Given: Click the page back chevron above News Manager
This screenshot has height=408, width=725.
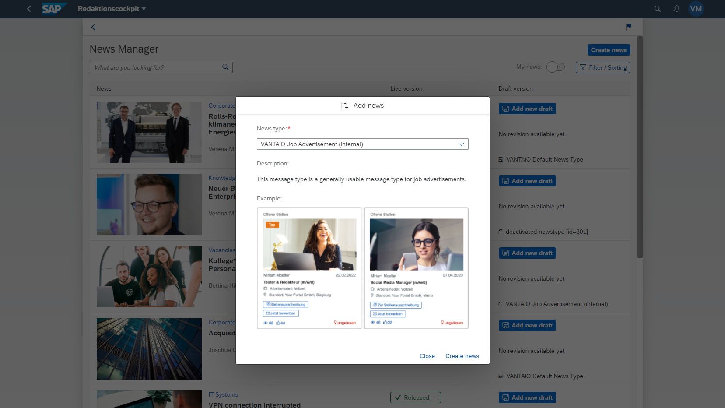Looking at the screenshot, I should 93,27.
